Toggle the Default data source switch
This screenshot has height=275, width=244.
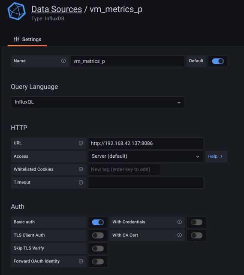coord(218,61)
